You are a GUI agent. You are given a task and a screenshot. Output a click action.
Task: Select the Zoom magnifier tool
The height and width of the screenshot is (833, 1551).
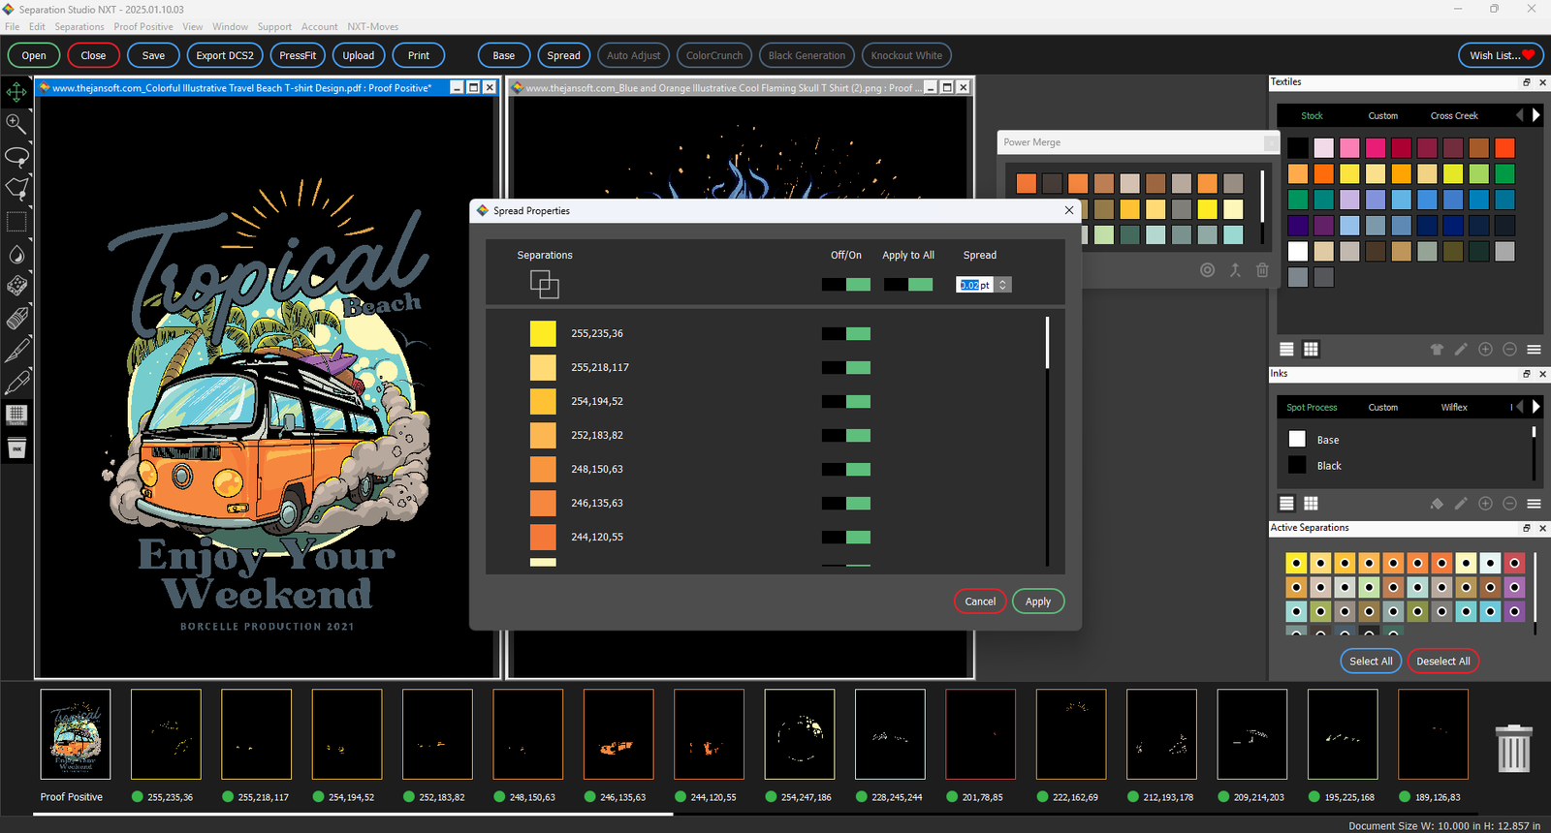[x=16, y=124]
